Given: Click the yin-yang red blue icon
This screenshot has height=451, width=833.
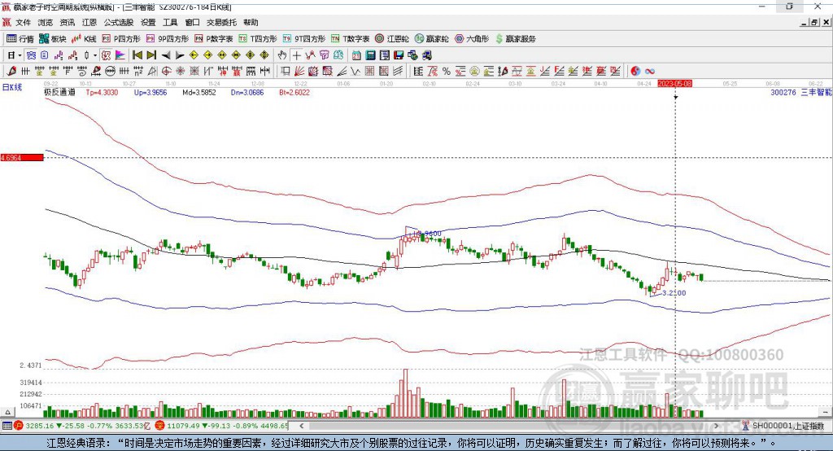Looking at the screenshot, I should click(635, 72).
